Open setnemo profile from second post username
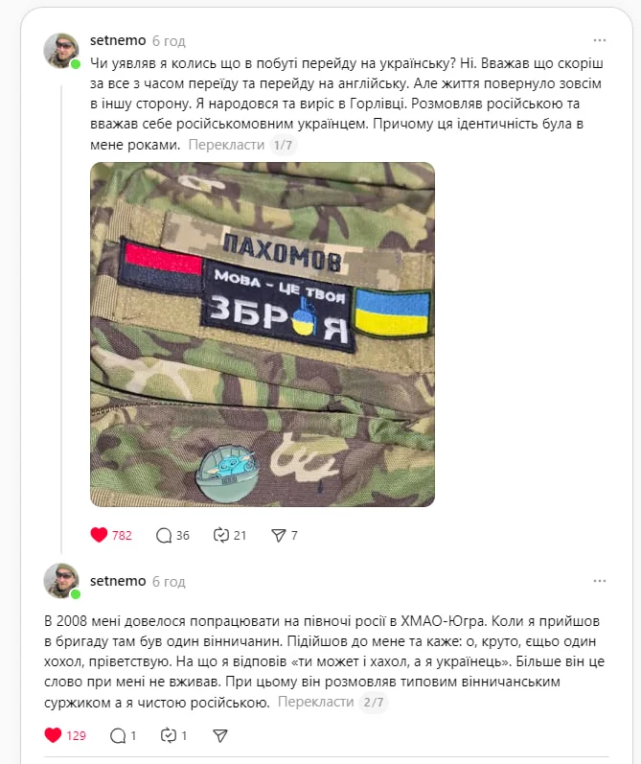 (118, 581)
